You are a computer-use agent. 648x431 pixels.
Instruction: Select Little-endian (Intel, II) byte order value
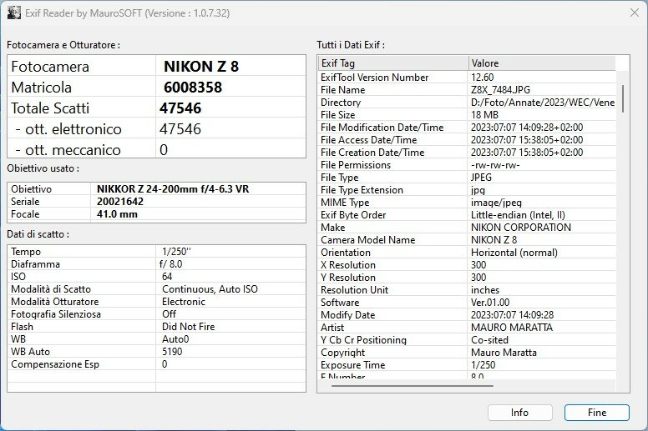point(518,215)
